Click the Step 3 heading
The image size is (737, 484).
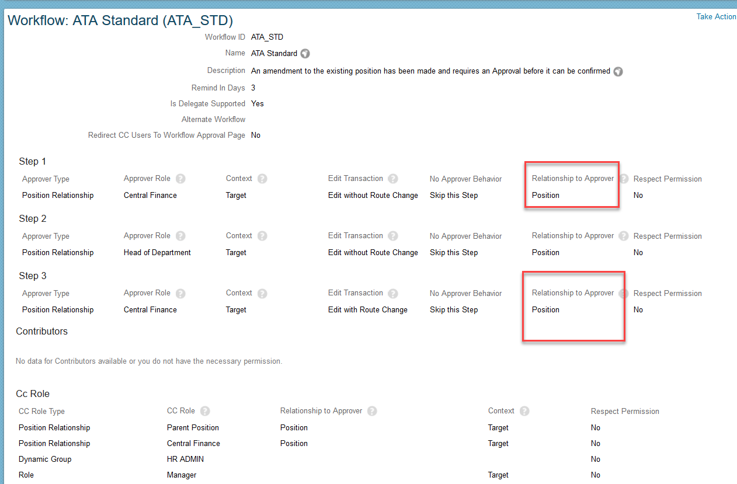click(x=33, y=276)
